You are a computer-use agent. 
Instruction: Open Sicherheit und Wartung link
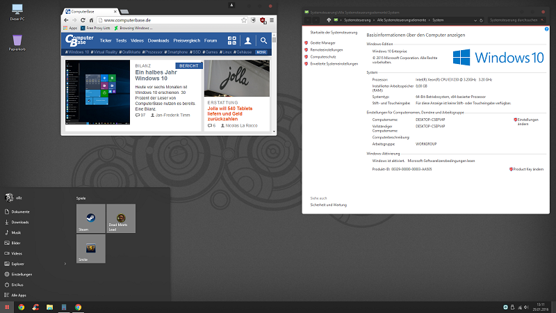(328, 205)
